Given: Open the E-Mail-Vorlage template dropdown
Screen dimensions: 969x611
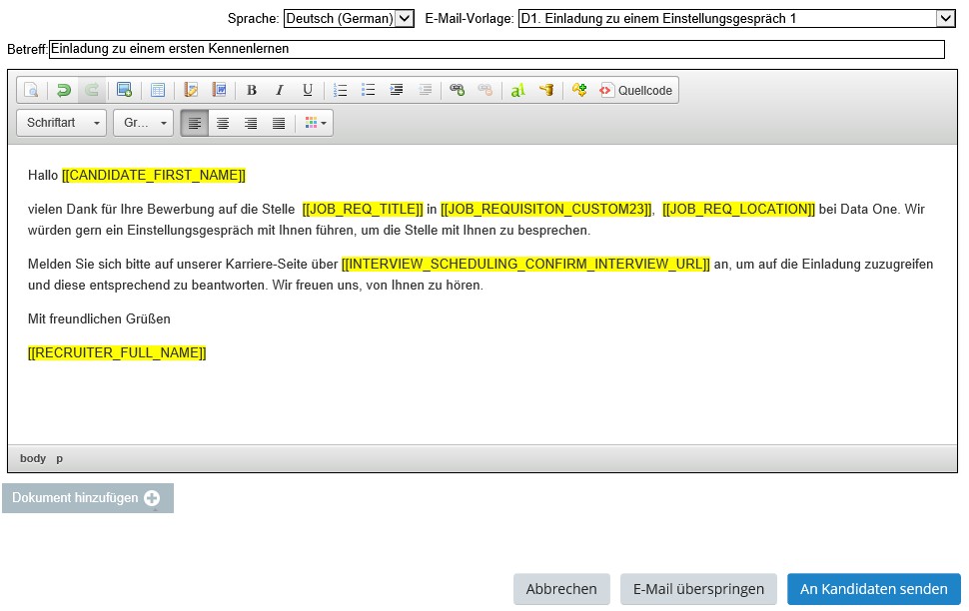Looking at the screenshot, I should 736,18.
